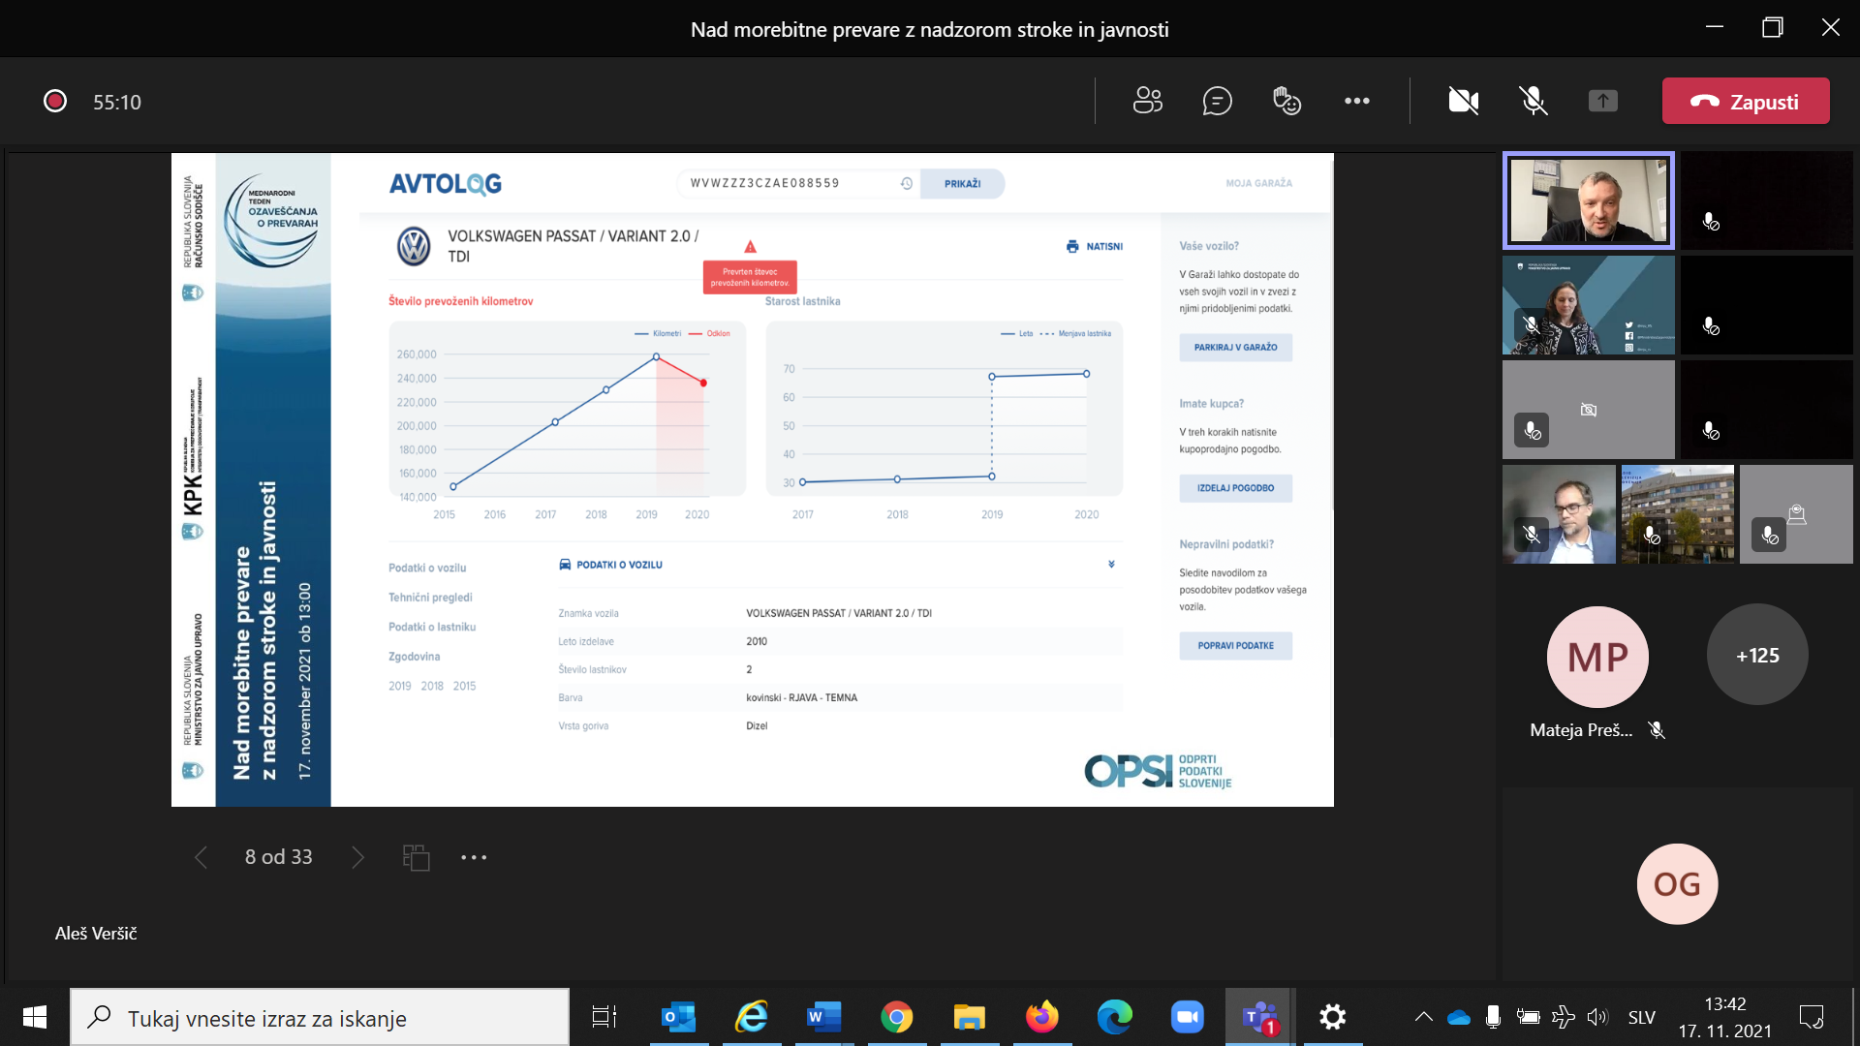Advance to the next slide
The image size is (1860, 1046).
tap(358, 857)
